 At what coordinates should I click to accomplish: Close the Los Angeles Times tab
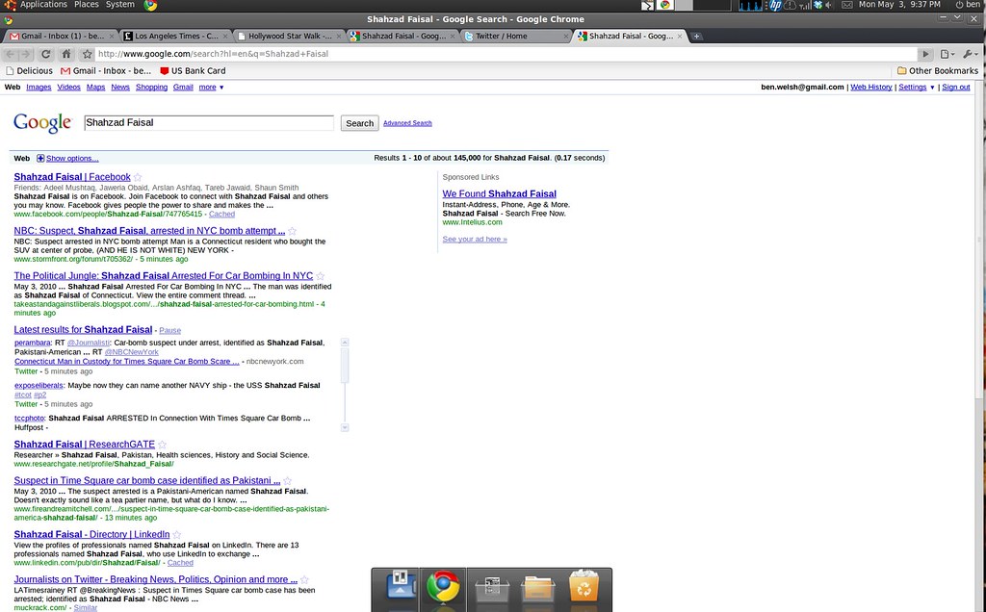pos(224,37)
